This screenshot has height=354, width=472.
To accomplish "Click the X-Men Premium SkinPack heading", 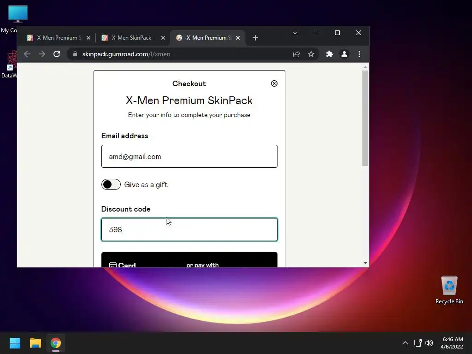I will (x=189, y=100).
